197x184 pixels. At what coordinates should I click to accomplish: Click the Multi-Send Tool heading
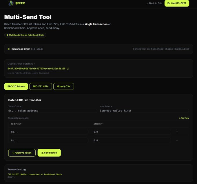click(x=28, y=17)
